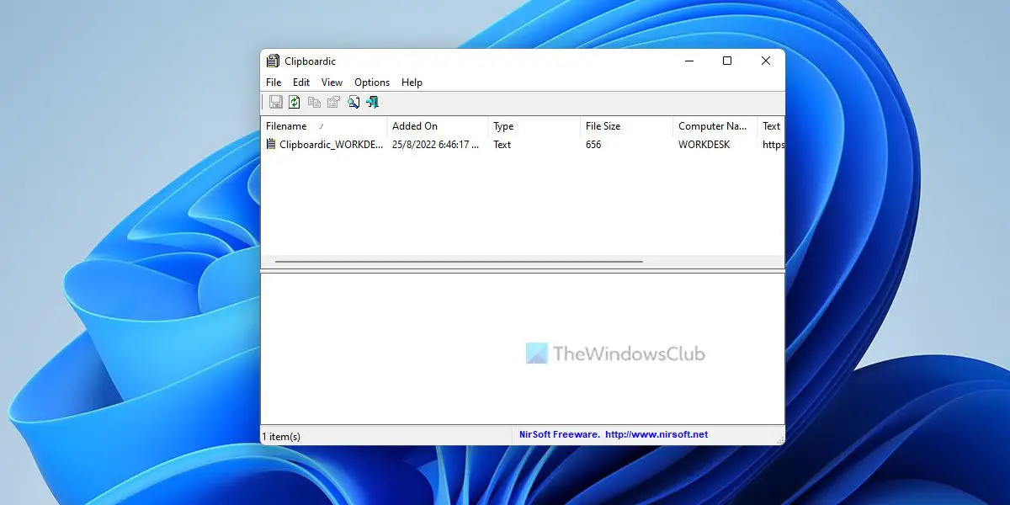Sort by the File Size column header
1010x505 pixels.
[627, 126]
